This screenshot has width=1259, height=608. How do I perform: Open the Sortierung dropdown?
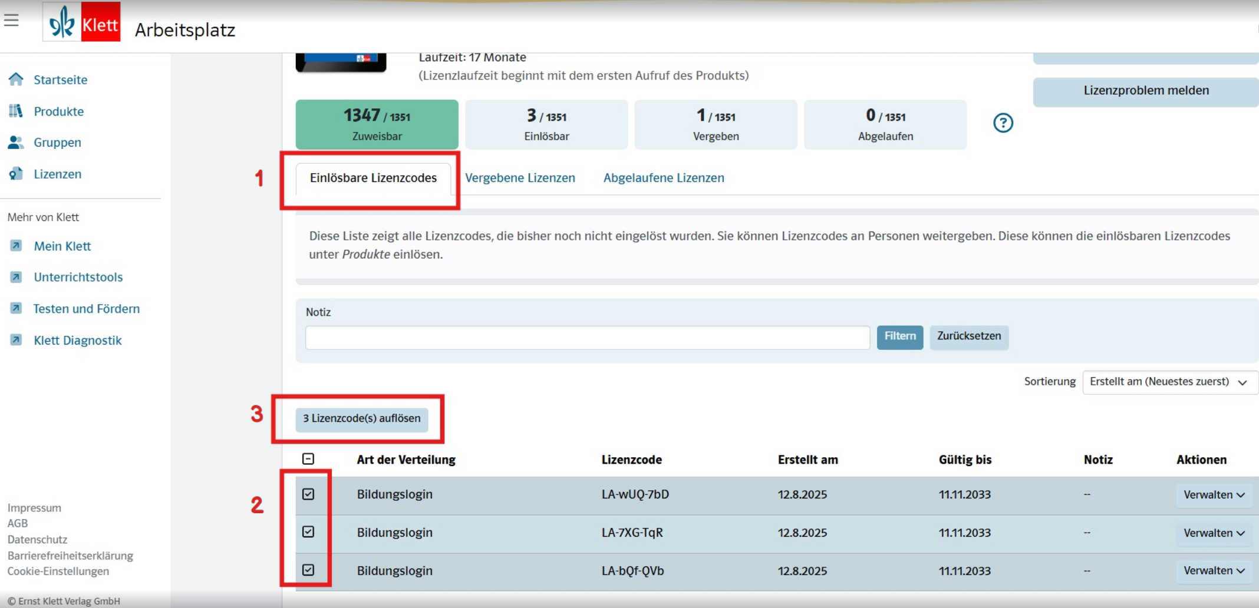(x=1169, y=382)
